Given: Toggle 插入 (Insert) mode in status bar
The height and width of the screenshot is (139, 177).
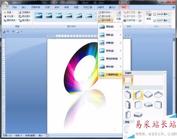Looking at the screenshot, I should 41,135.
